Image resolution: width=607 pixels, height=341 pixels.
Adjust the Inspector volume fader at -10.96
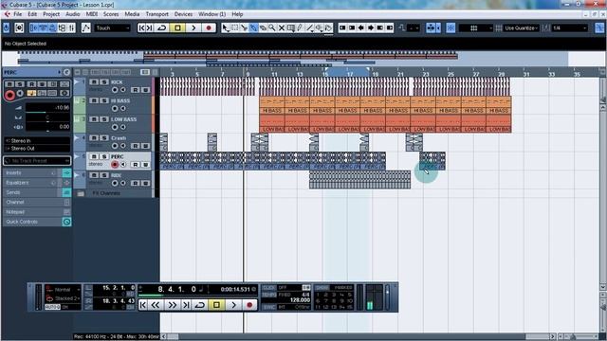point(47,109)
